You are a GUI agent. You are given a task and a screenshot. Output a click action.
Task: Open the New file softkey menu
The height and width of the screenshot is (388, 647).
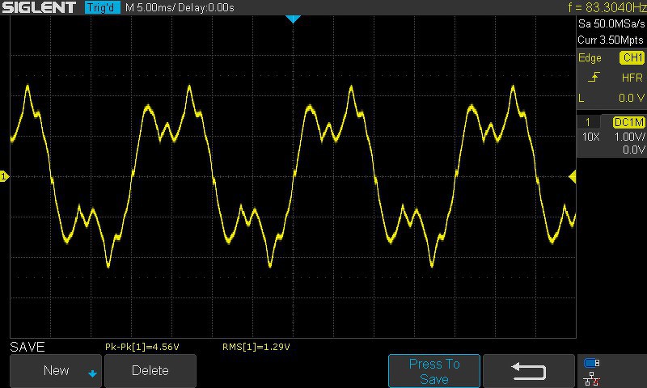(56, 371)
